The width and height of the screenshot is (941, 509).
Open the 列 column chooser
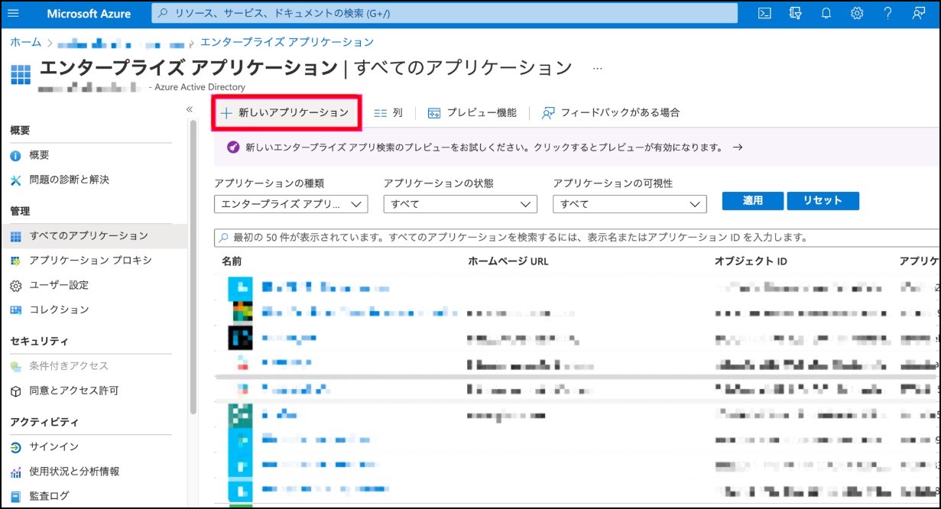point(388,112)
